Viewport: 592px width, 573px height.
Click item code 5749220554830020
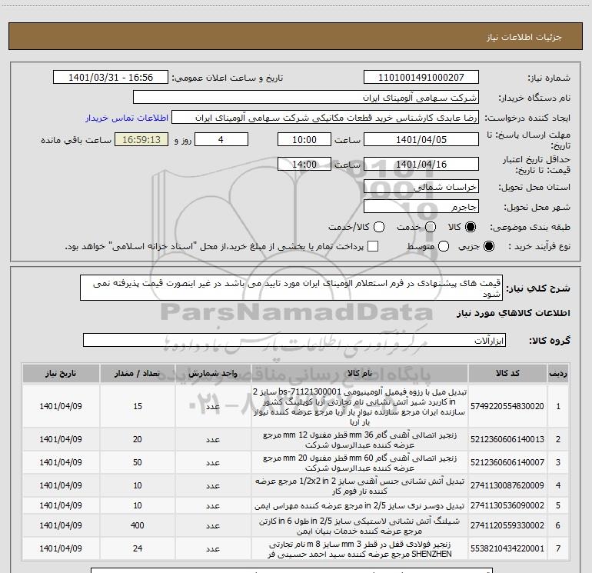coord(507,406)
